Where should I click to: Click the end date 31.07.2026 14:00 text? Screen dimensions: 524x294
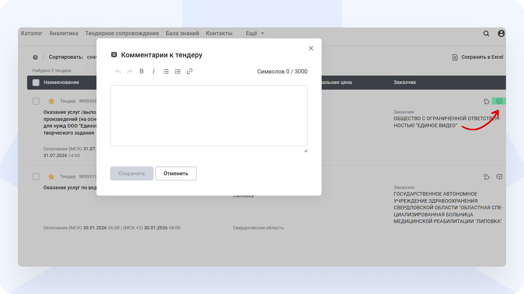coord(62,155)
